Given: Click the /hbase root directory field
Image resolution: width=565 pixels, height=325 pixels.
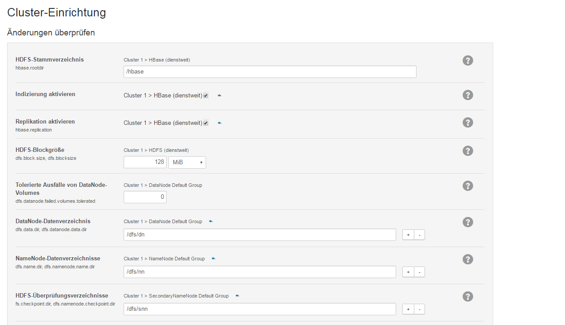Looking at the screenshot, I should pos(269,72).
